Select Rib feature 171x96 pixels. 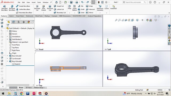[81, 6]
